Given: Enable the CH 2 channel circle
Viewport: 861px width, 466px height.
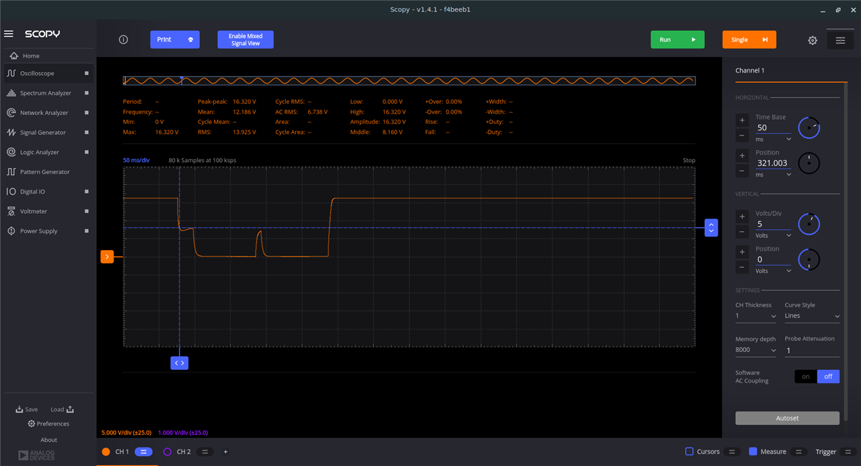Looking at the screenshot, I should point(167,452).
